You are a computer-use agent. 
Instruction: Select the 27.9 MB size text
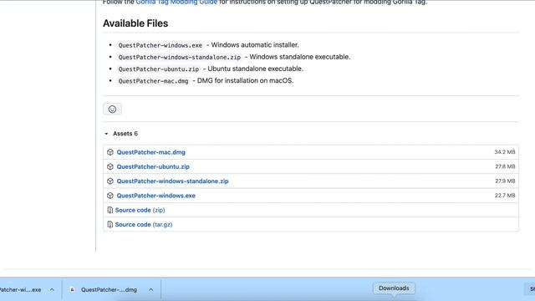(x=505, y=181)
